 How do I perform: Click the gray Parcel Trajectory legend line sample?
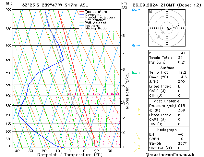pos(81,17)
